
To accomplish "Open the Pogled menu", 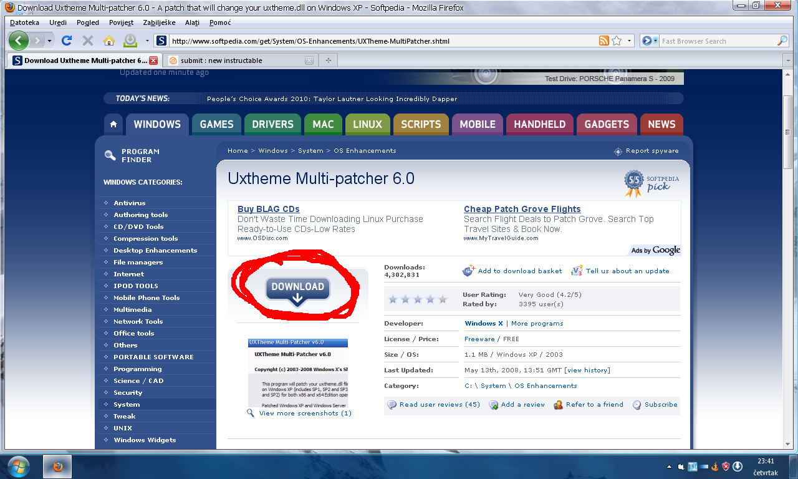I will [88, 22].
